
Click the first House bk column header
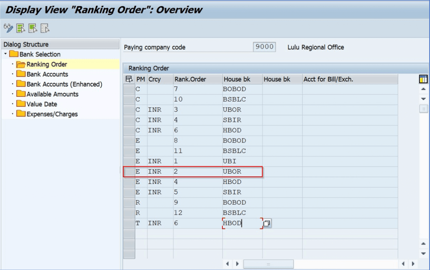tap(242, 79)
